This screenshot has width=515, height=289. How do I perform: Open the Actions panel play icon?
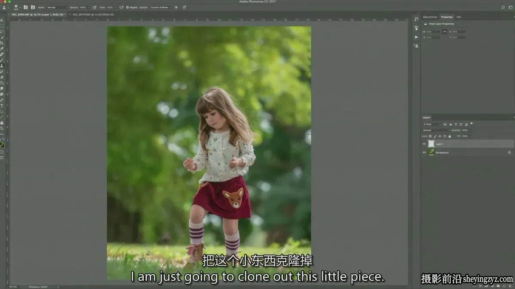pyautogui.click(x=416, y=37)
